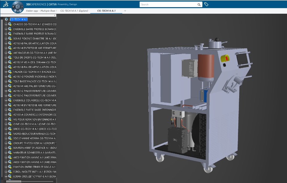Select the root CG-TECH14 A.1 tree node
This screenshot has width=287, height=183.
(x=19, y=19)
